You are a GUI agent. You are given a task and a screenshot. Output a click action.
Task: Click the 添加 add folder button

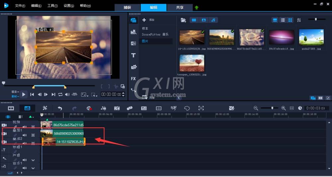[148, 20]
